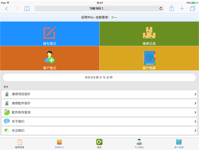
Task: Expand the 配件库存查询 row chevron
Action: point(195,112)
